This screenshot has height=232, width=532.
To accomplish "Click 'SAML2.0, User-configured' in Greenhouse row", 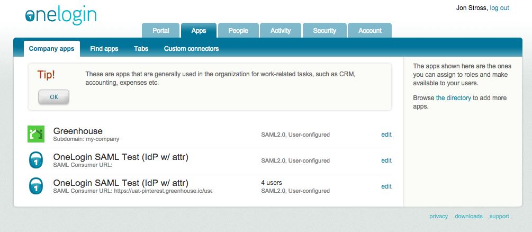I will tap(295, 135).
